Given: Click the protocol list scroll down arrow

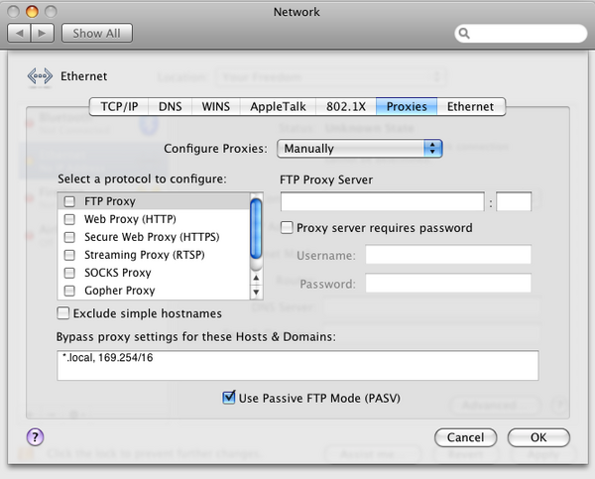Looking at the screenshot, I should click(x=256, y=292).
